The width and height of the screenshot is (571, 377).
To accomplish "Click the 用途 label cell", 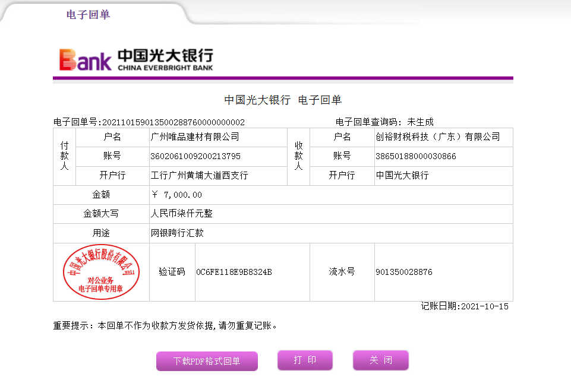I will click(x=101, y=233).
